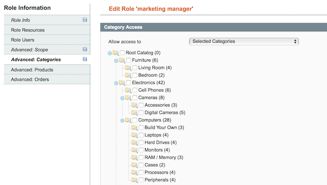Click the Cell Phones folder icon
Image resolution: width=327 pixels, height=185 pixels.
point(128,90)
